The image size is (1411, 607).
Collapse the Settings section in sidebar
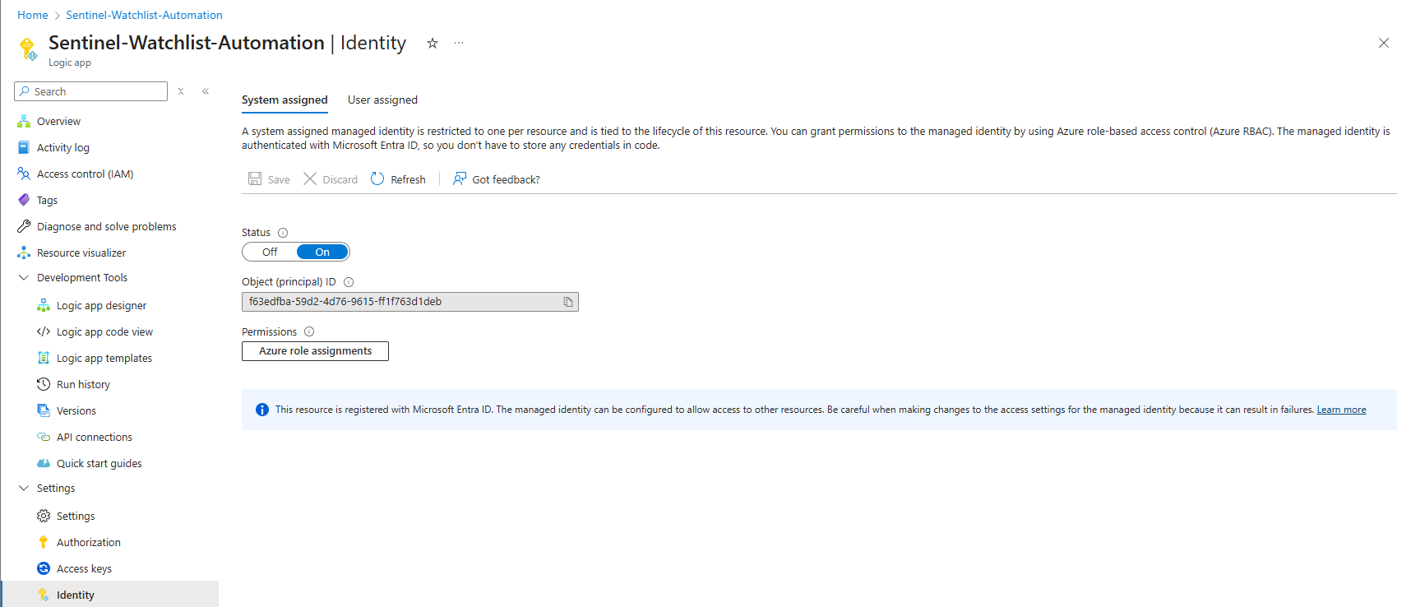24,488
